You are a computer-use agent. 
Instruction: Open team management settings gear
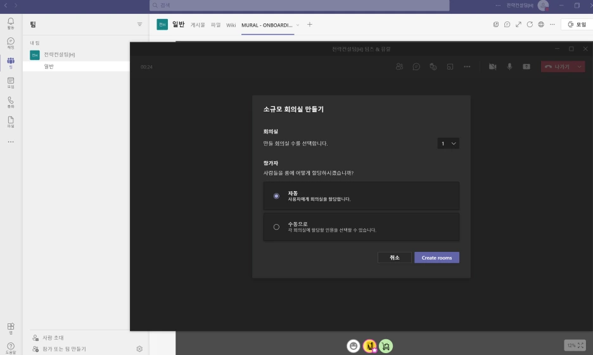point(139,349)
